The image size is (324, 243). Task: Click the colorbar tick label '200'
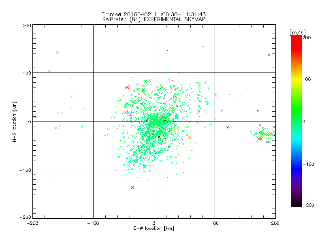(307, 38)
